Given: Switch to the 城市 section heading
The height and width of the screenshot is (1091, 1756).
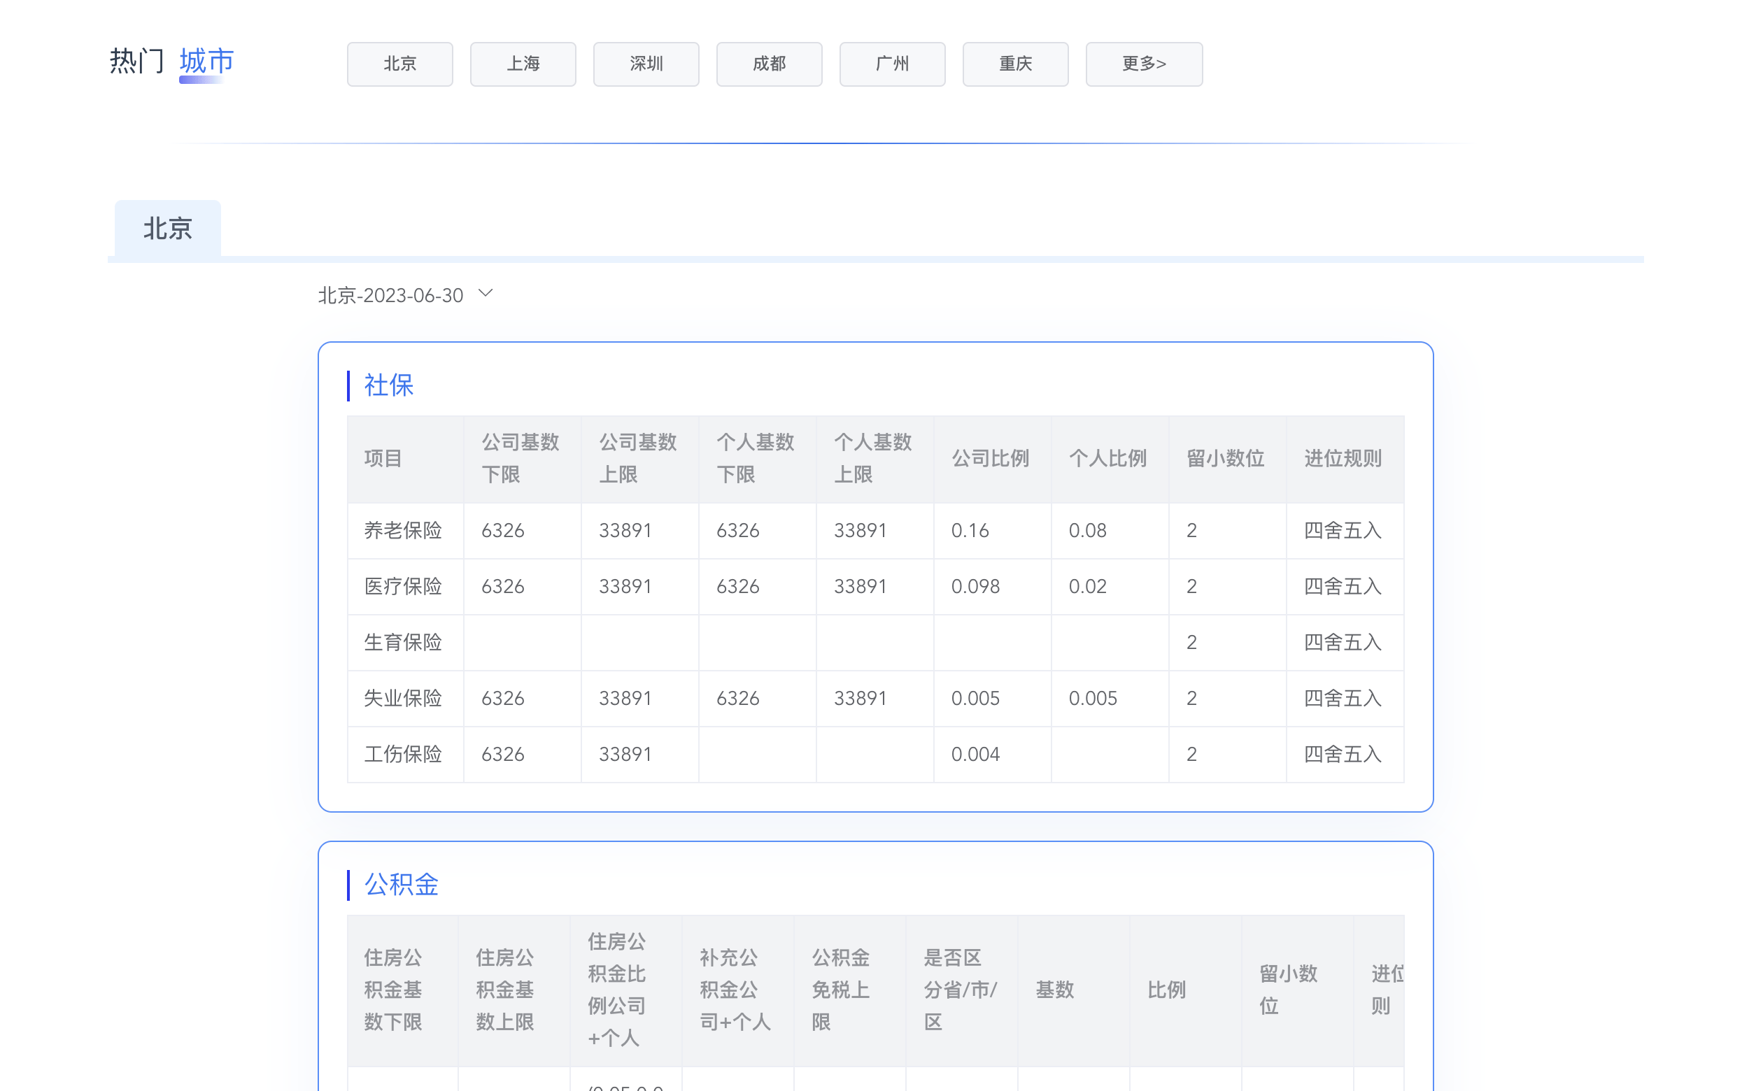Looking at the screenshot, I should click(205, 62).
